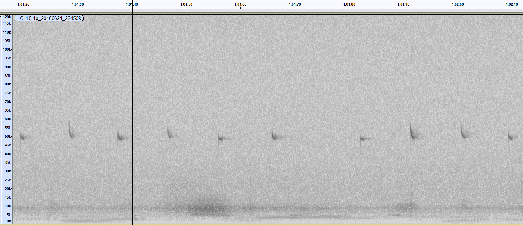
Task: Click the 25k label on the frequency scale
Action: (x=8, y=180)
